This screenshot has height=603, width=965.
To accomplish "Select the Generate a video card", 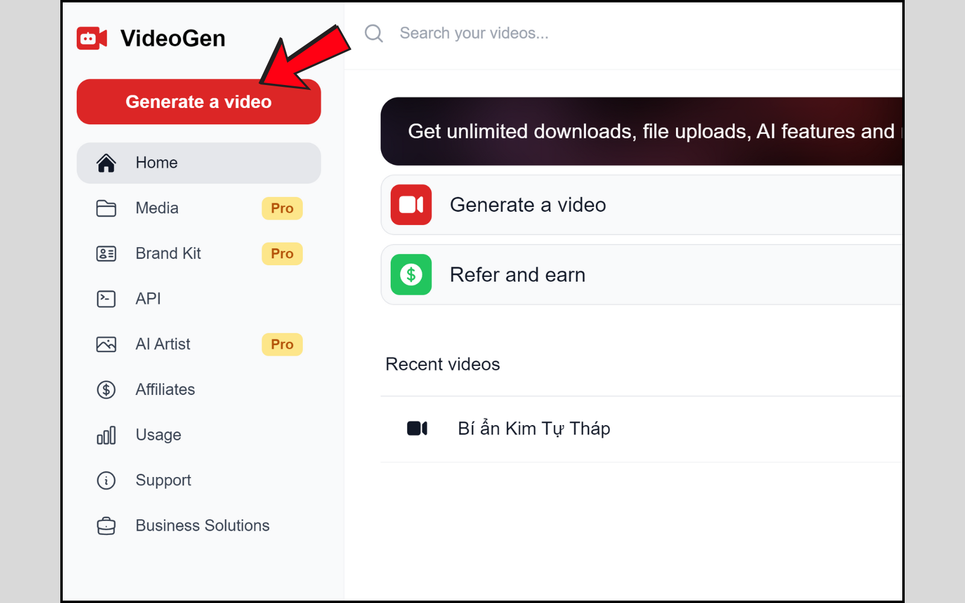I will (x=642, y=205).
